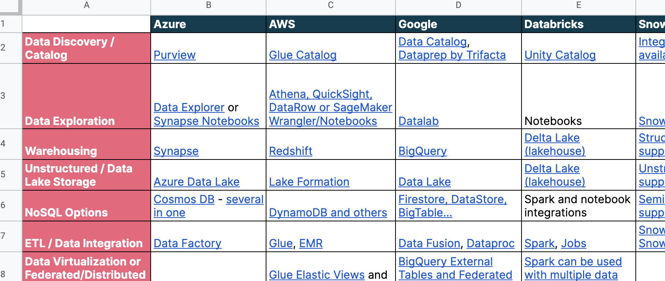
Task: Follow the Dataproc link
Action: 490,243
